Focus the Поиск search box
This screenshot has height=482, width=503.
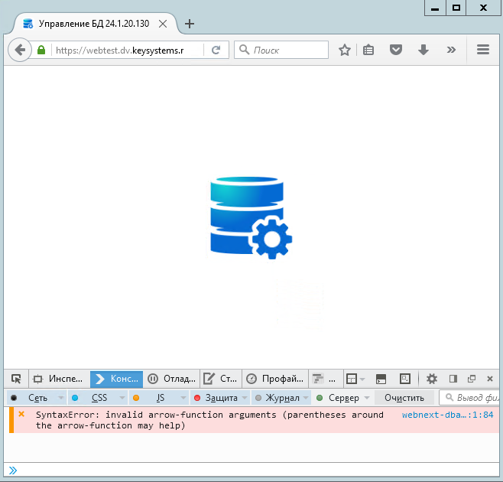point(281,50)
